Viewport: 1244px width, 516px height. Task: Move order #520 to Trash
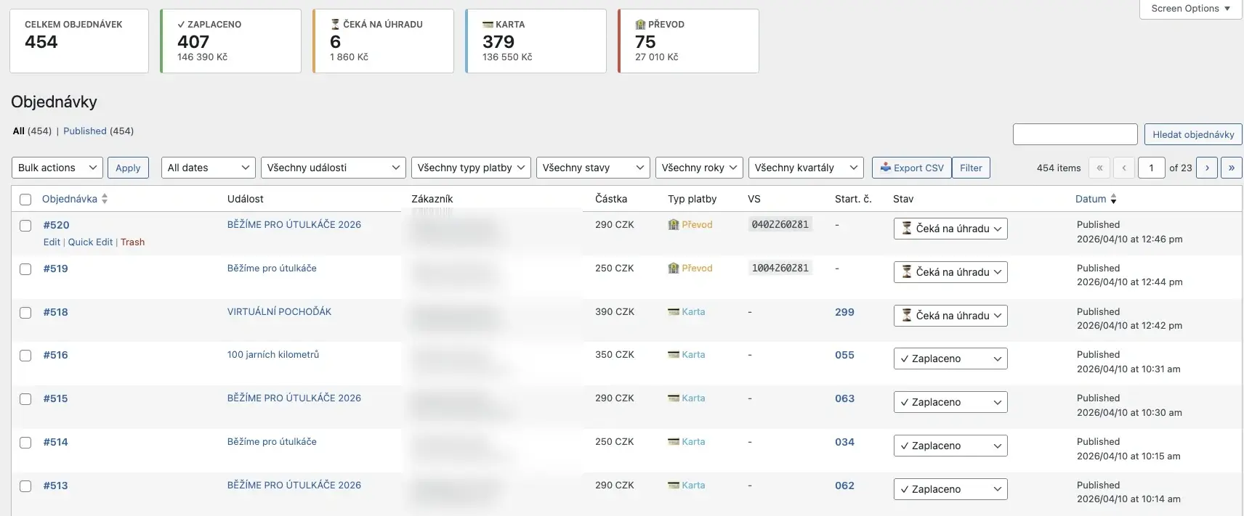[133, 242]
